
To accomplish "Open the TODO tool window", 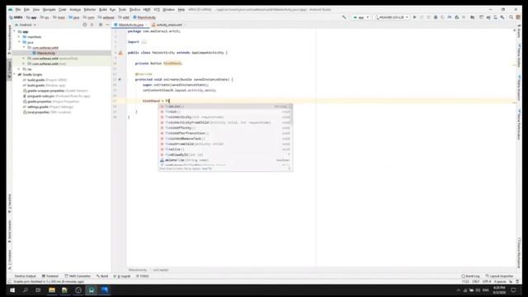I will pyautogui.click(x=143, y=276).
